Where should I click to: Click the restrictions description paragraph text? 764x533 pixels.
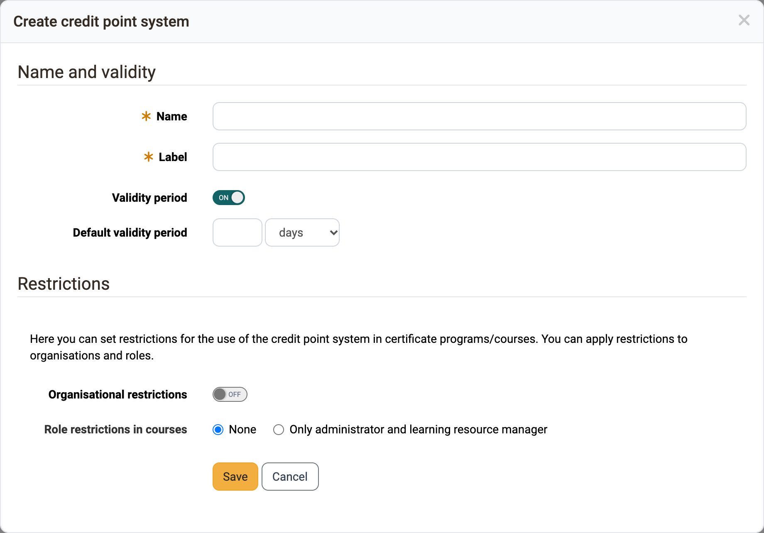coord(359,347)
